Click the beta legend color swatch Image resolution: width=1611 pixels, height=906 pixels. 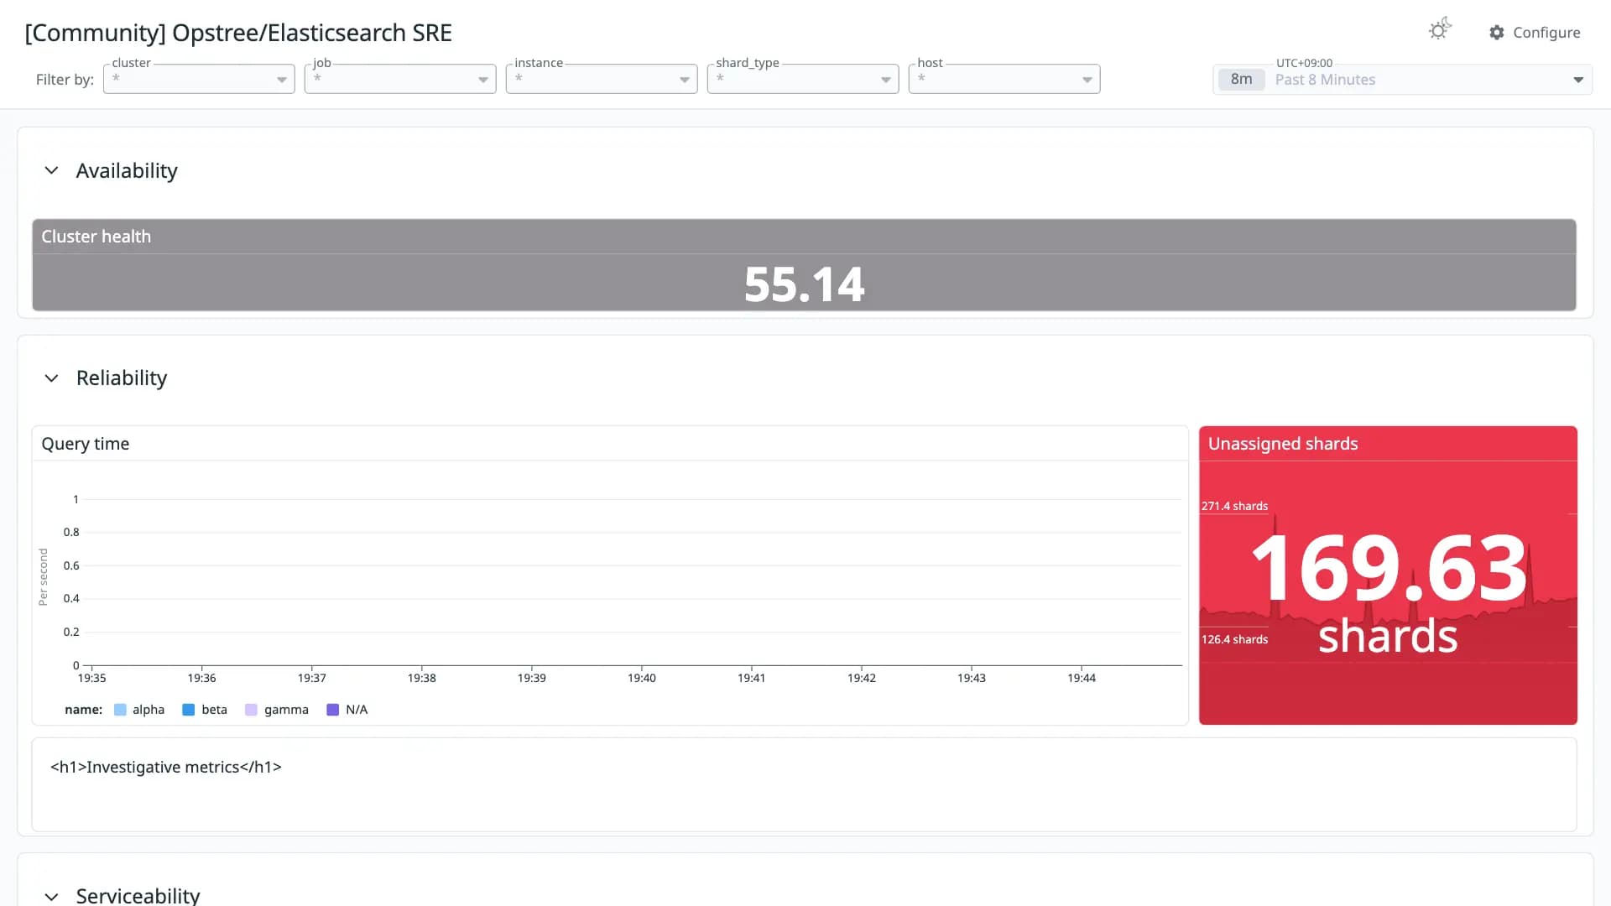(x=189, y=710)
